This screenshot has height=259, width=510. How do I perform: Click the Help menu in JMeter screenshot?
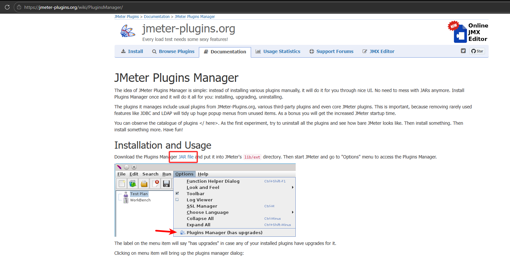pyautogui.click(x=203, y=174)
